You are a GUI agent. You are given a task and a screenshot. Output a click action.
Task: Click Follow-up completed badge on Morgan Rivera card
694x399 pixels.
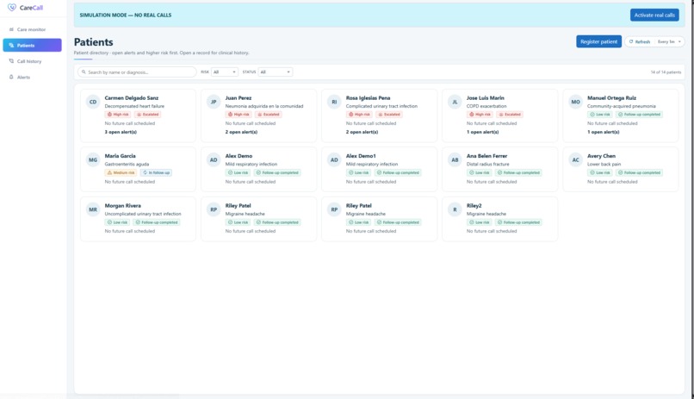click(157, 222)
